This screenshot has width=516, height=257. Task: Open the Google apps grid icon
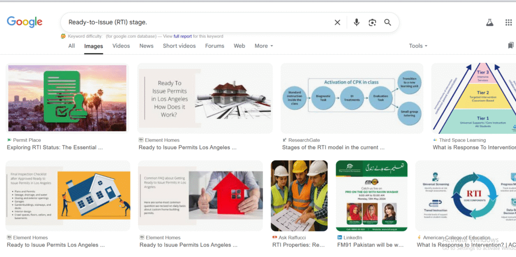[x=509, y=22]
